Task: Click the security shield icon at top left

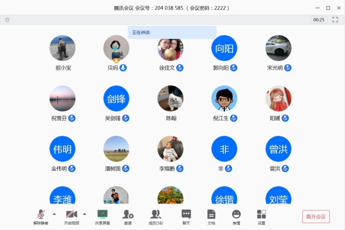Action: click(7, 19)
